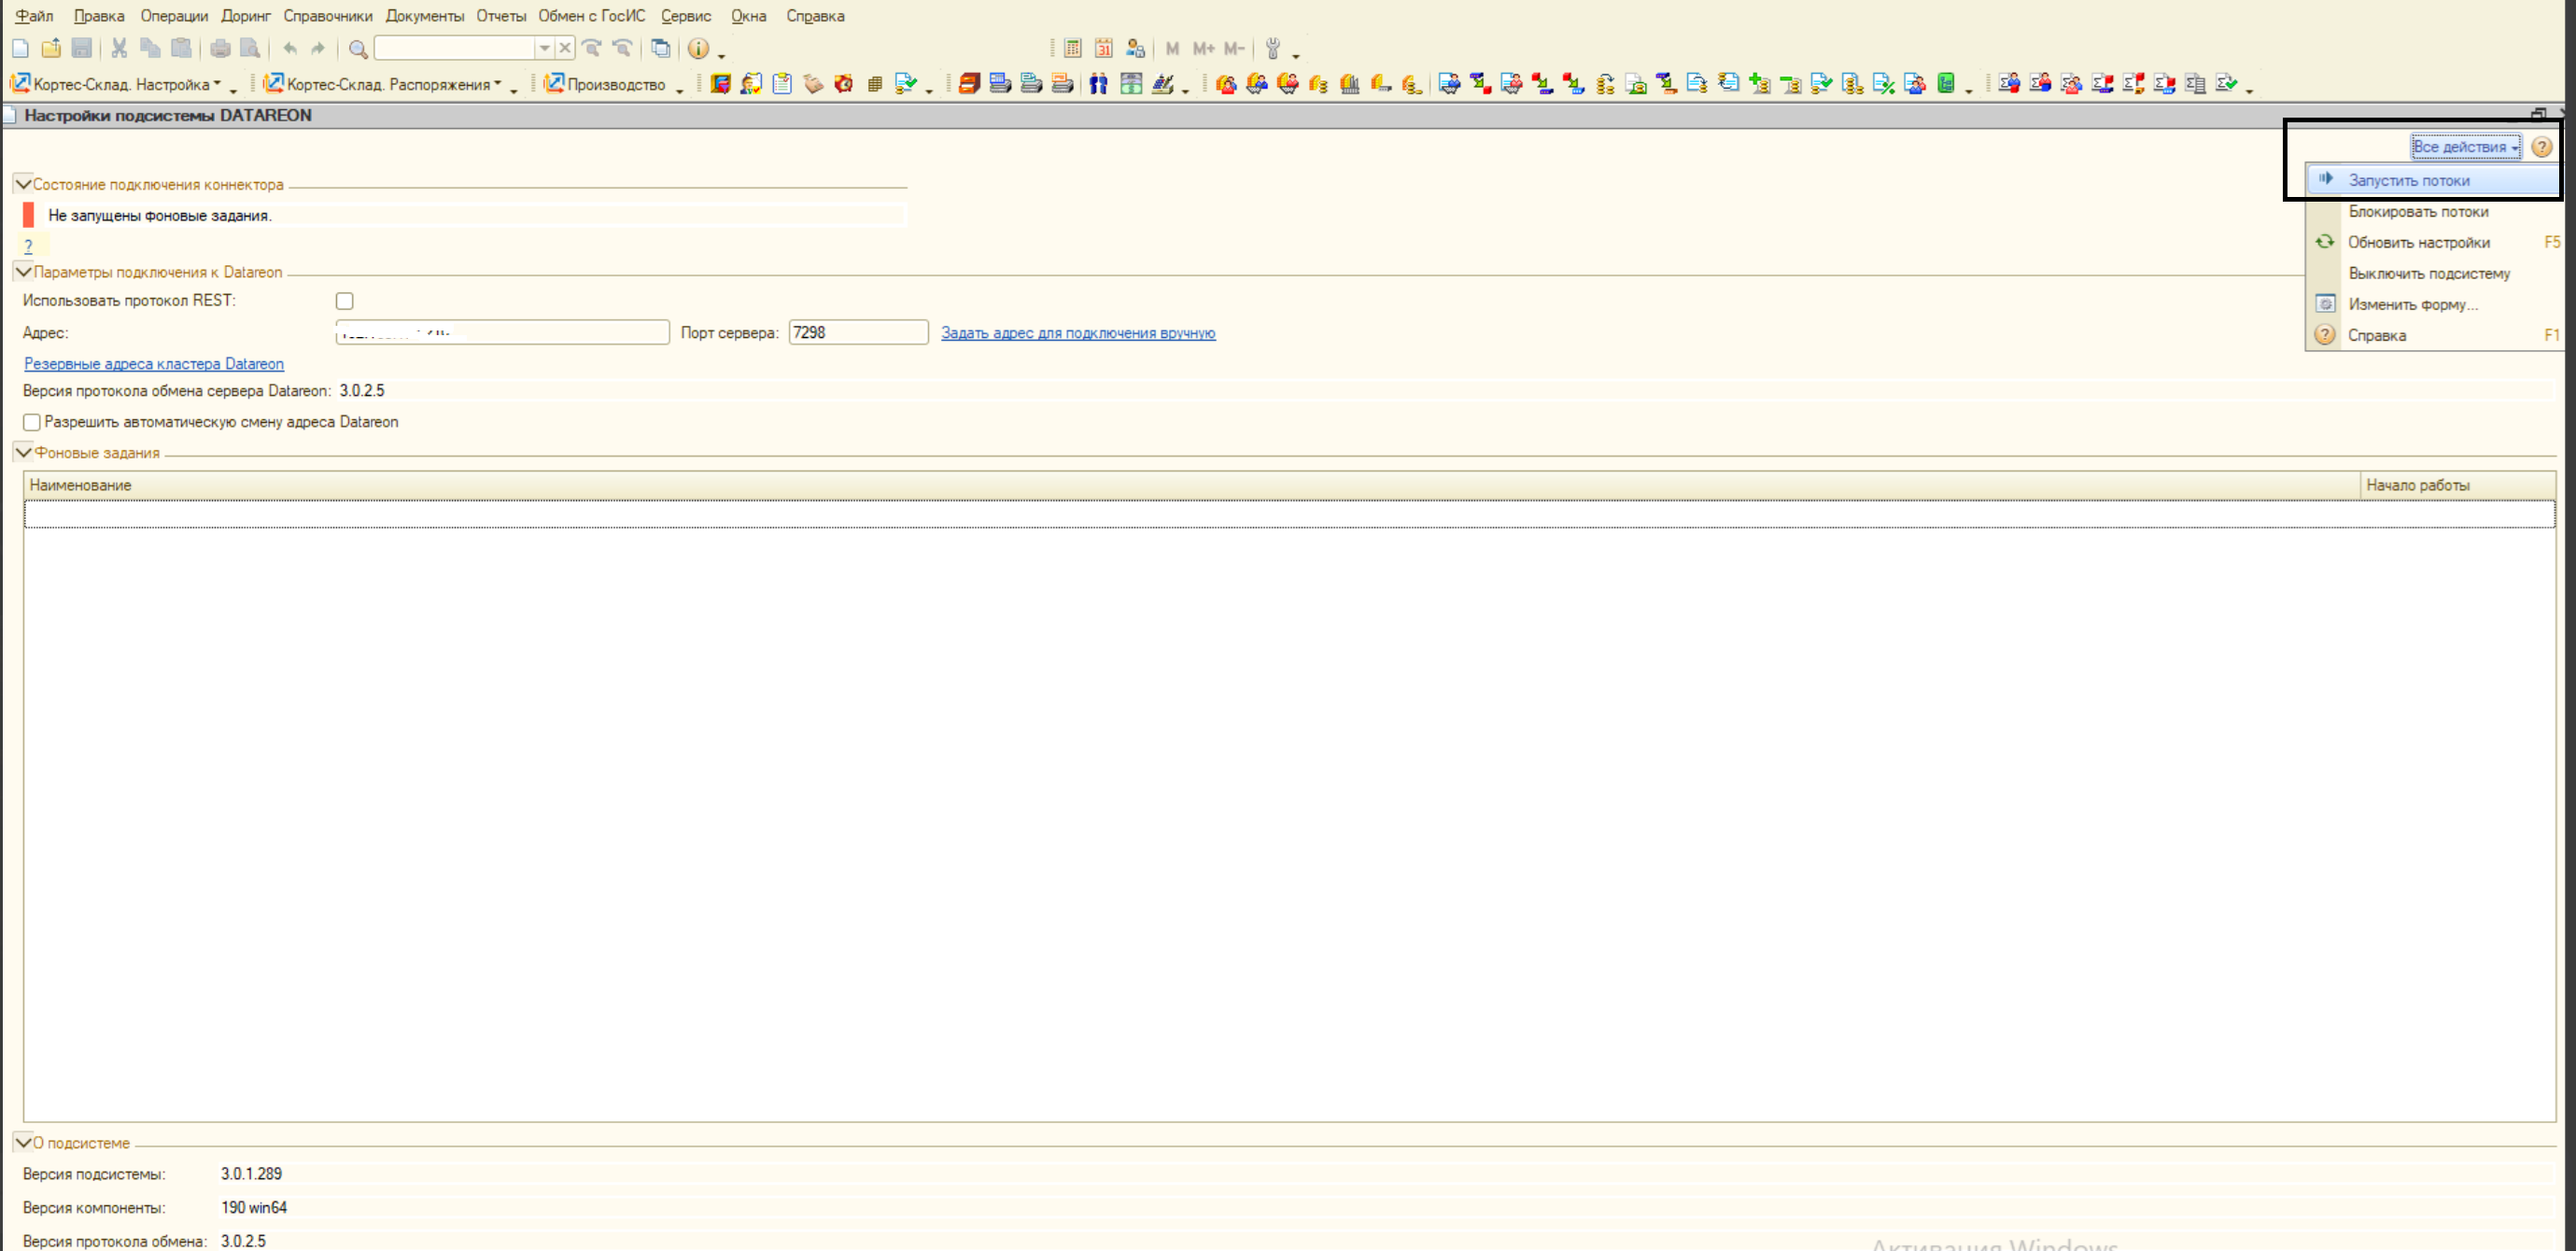This screenshot has width=2576, height=1251.
Task: Open the calculator icon in toolbar
Action: (1072, 48)
